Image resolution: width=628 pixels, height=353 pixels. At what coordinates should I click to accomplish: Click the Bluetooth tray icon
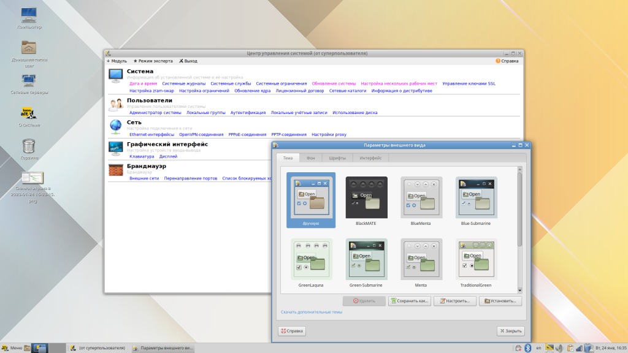[527, 348]
